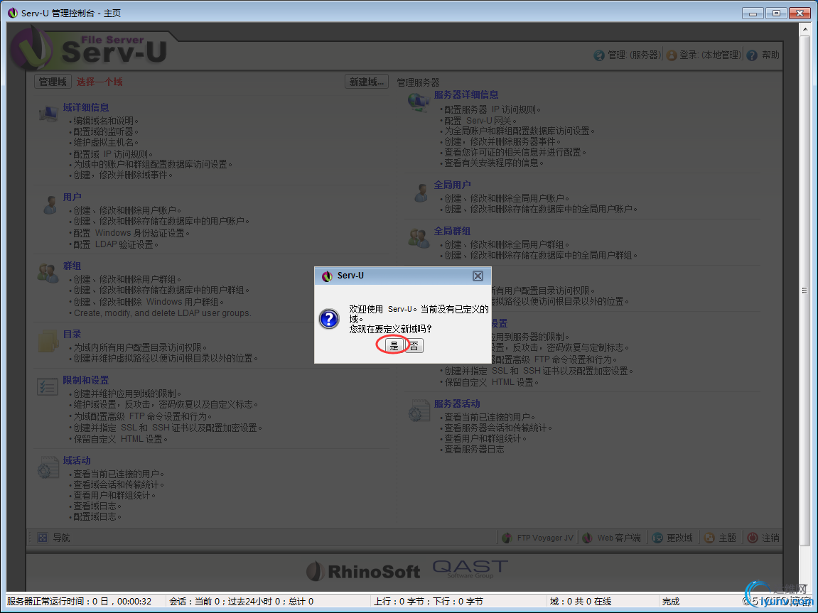This screenshot has width=818, height=613.
Task: Click the FTP Voyager JV icon
Action: [507, 538]
